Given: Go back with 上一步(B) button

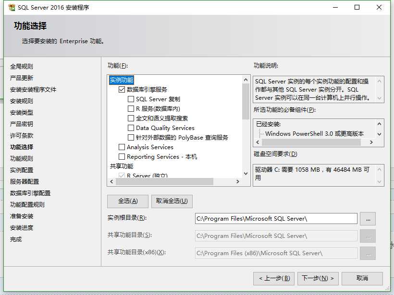Looking at the screenshot, I should [274, 278].
